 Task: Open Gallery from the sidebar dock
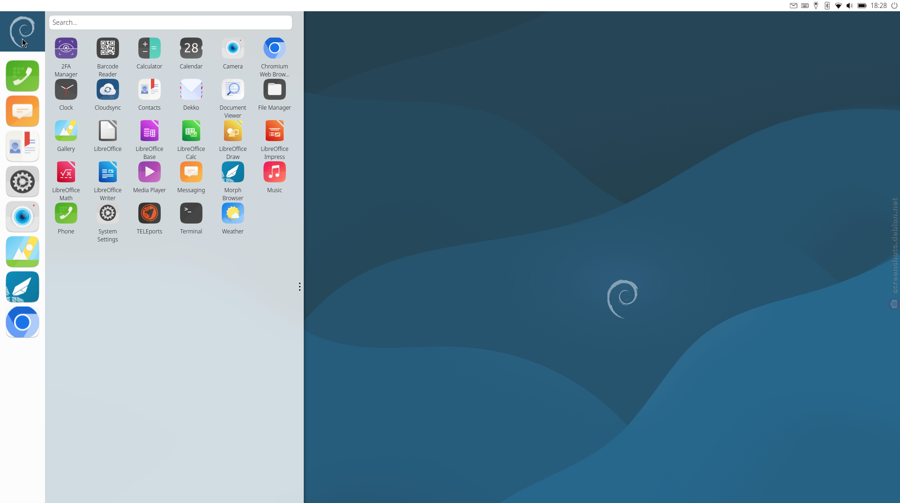pos(22,252)
